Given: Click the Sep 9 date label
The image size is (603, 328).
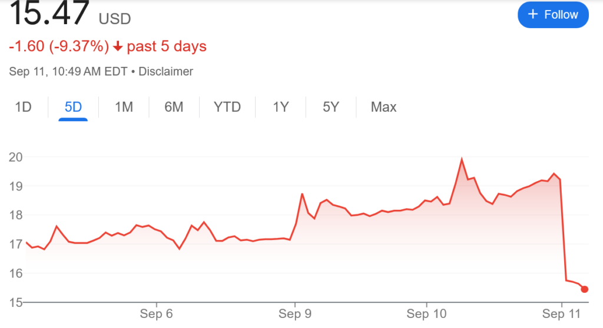Looking at the screenshot, I should tap(296, 314).
